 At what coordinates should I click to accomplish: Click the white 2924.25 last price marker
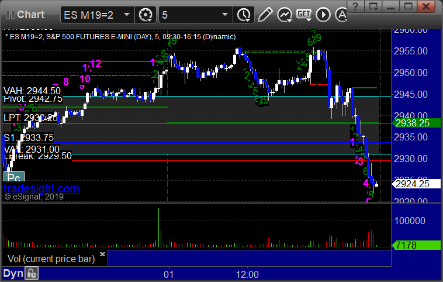tap(416, 184)
